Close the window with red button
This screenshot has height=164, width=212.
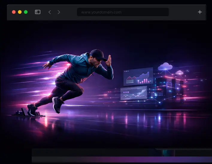point(14,12)
